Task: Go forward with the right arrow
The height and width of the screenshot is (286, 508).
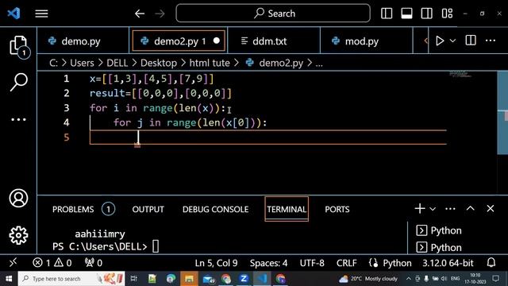Action: click(160, 14)
